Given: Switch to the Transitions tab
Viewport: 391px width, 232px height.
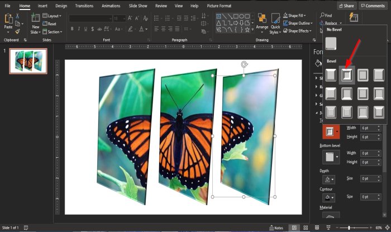Looking at the screenshot, I should (x=84, y=6).
